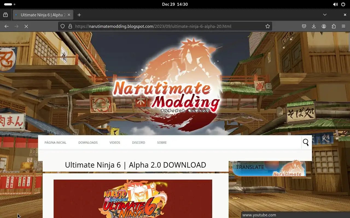
Task: Stop the page loading
Action: 26,26
